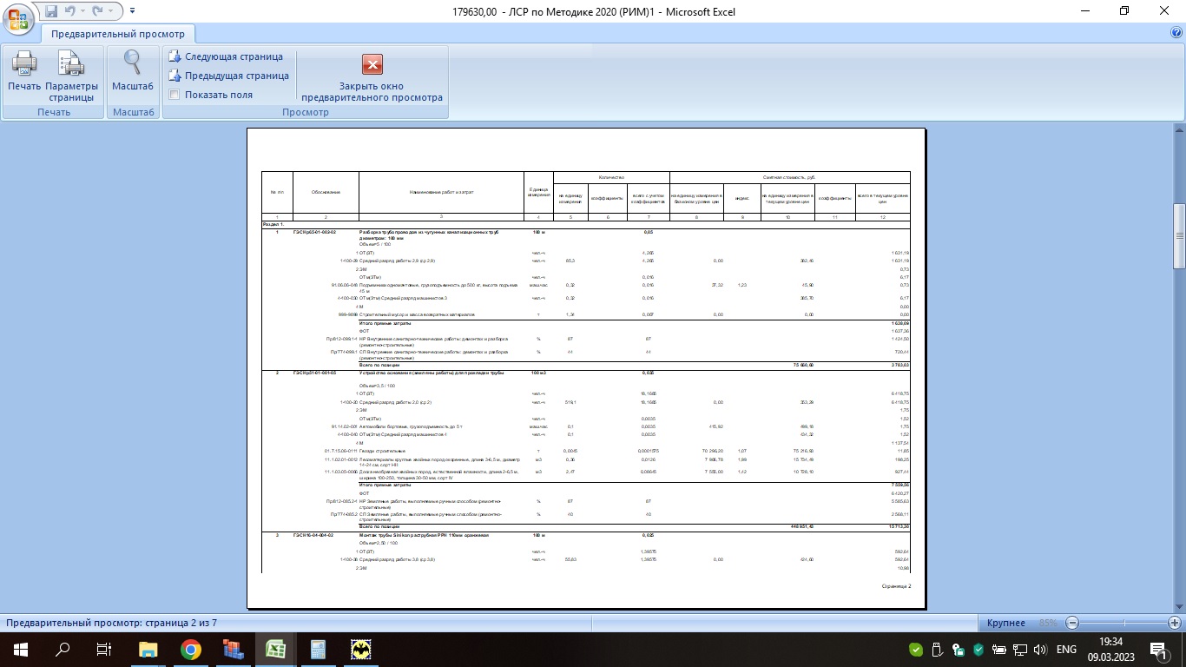
Task: Click zoom in plus button in status bar
Action: tap(1175, 623)
